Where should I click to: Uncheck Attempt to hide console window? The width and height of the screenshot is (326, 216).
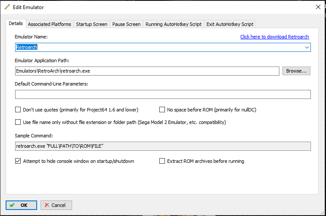18,161
